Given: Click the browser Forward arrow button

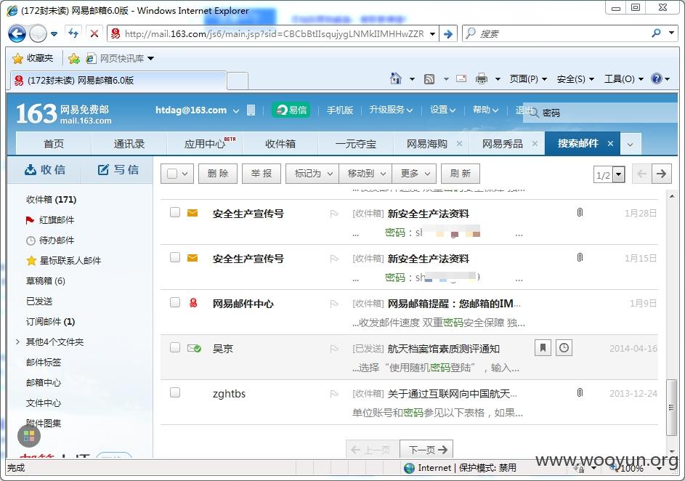Looking at the screenshot, I should 38,33.
